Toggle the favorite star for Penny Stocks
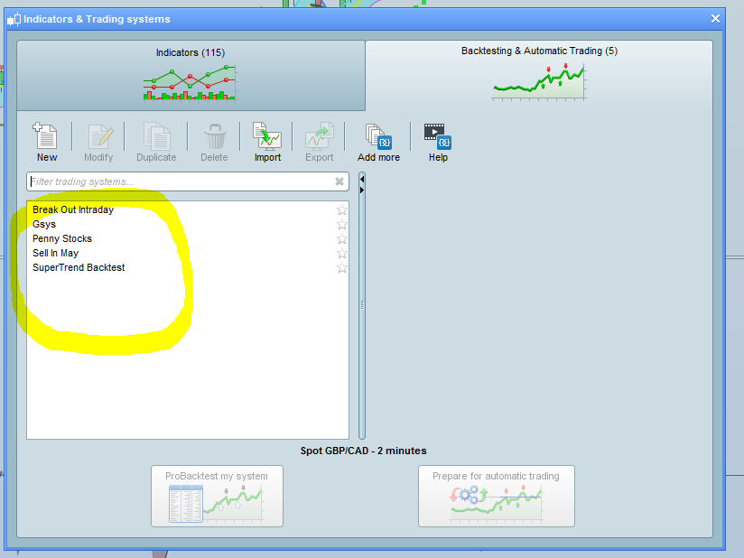Viewport: 744px width, 558px height. (x=341, y=238)
